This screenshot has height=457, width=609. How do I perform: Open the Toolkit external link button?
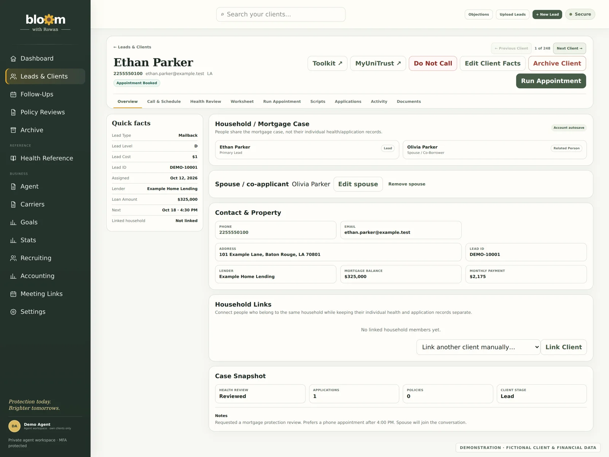click(x=327, y=64)
